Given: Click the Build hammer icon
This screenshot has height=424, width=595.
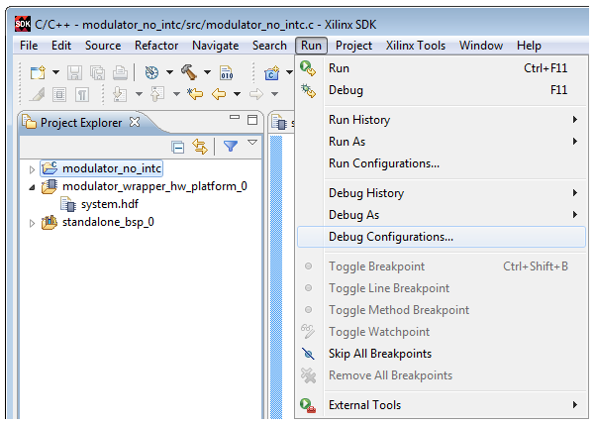Looking at the screenshot, I should [189, 72].
